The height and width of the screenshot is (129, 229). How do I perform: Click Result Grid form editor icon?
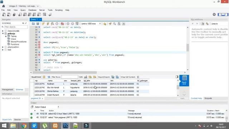point(44,77)
